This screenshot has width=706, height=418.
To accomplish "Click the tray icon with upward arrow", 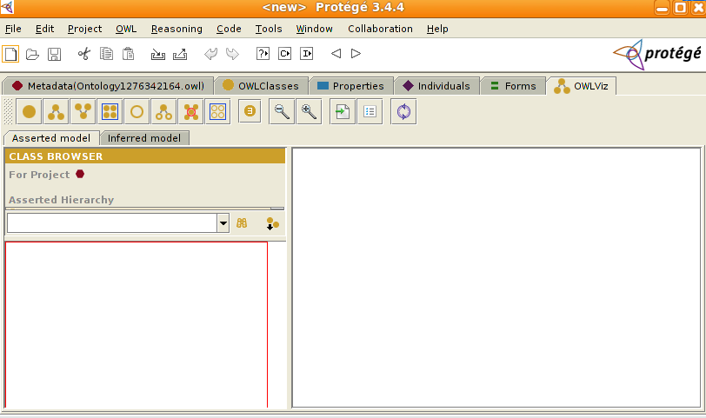I will pyautogui.click(x=180, y=54).
